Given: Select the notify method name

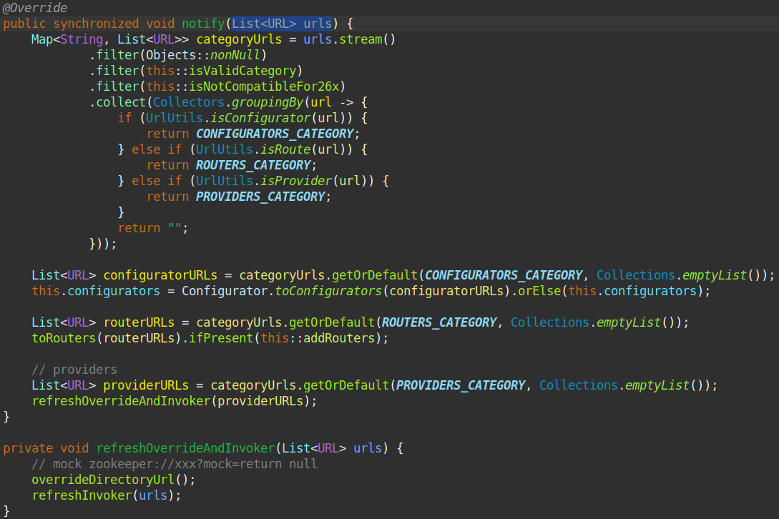Looking at the screenshot, I should coord(203,24).
